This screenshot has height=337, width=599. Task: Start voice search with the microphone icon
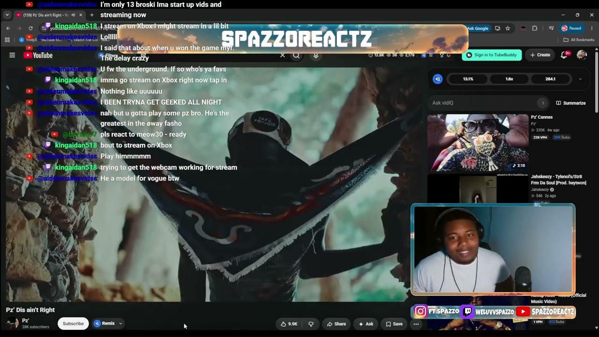pos(316,55)
